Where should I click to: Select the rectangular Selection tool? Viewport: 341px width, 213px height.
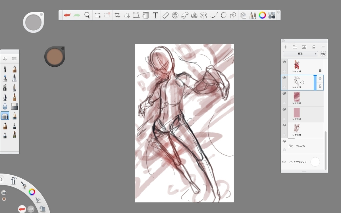coord(98,15)
